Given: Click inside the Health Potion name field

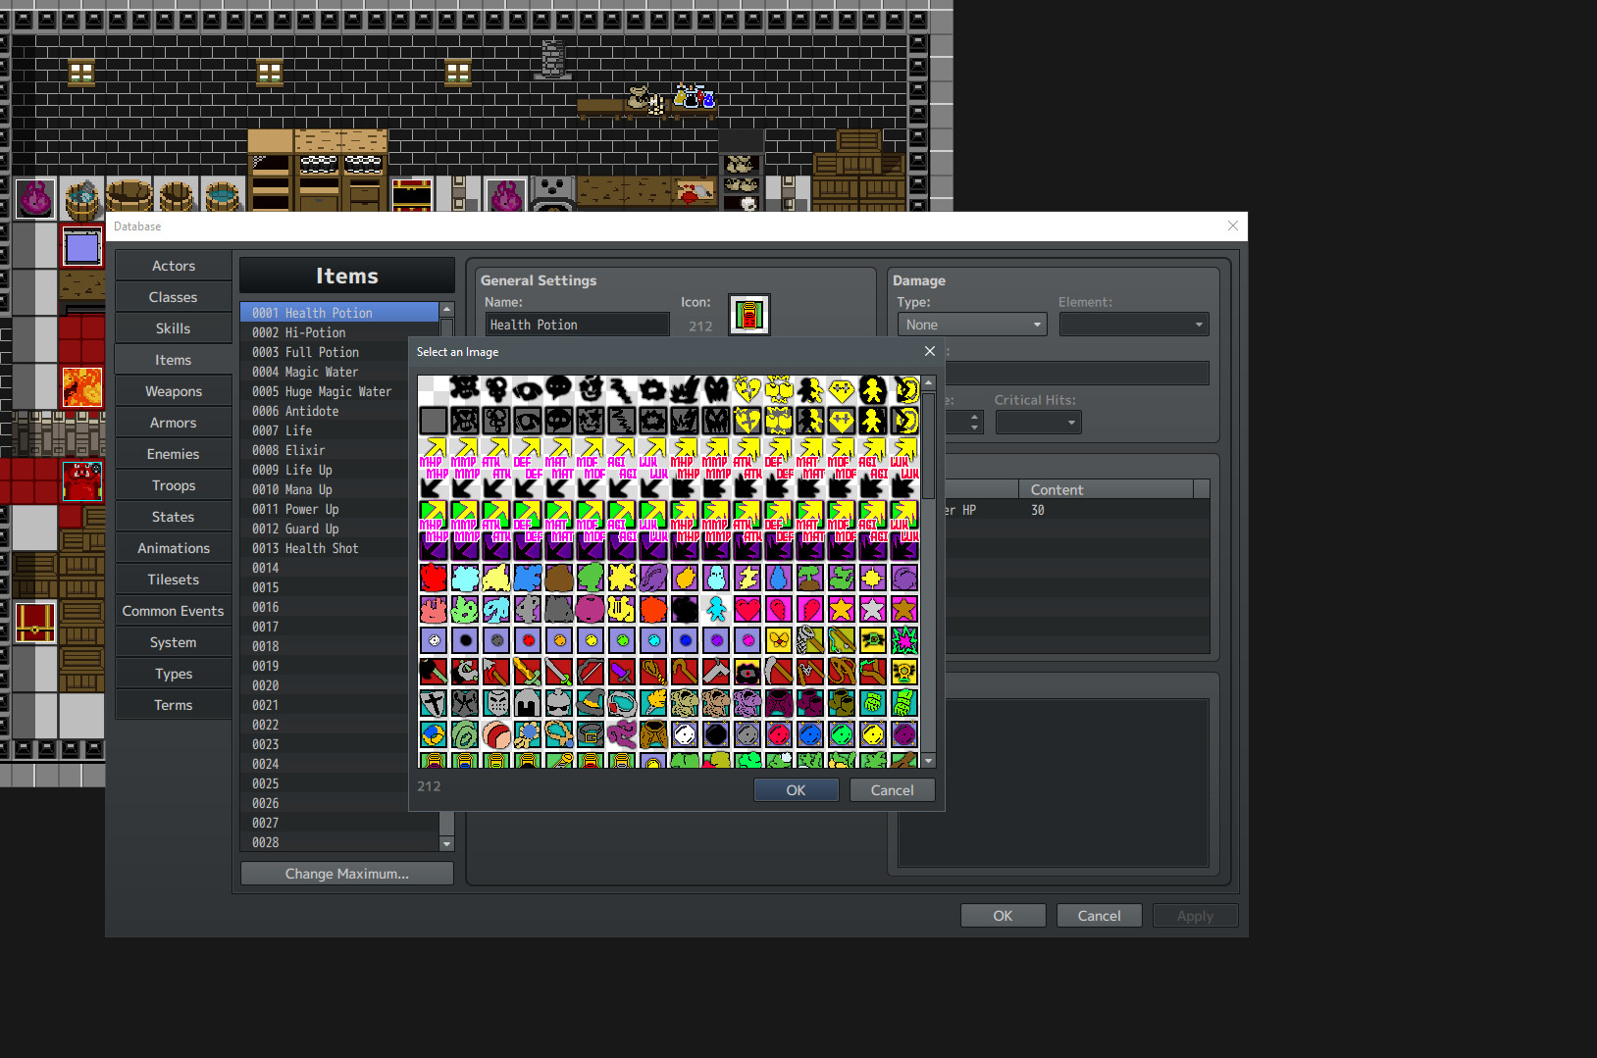Looking at the screenshot, I should click(x=577, y=324).
